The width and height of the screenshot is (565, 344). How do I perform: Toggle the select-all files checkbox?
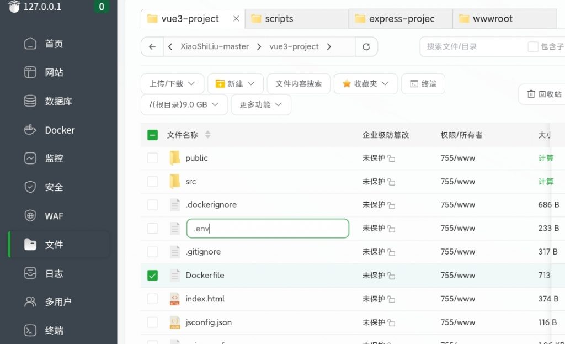pos(152,135)
